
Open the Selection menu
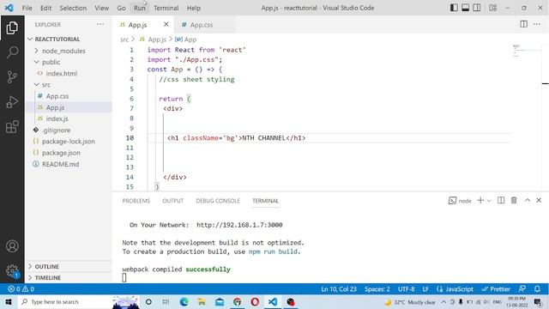(x=73, y=8)
